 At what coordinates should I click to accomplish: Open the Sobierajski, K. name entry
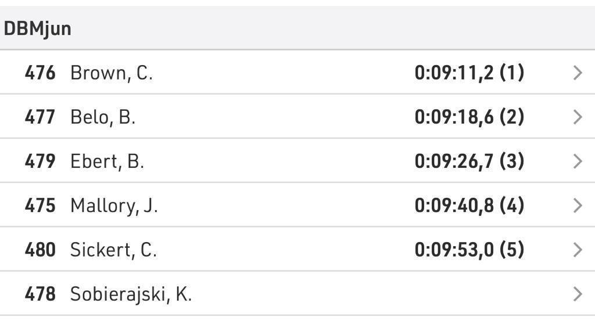coord(131,294)
